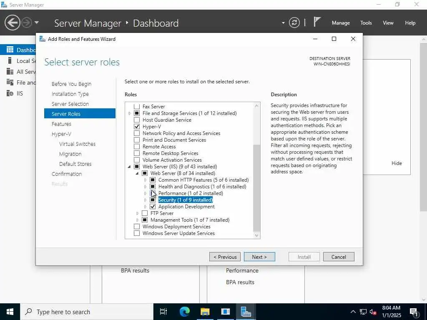Open the navigation history dropdown arrow
427x320 pixels.
point(37,22)
